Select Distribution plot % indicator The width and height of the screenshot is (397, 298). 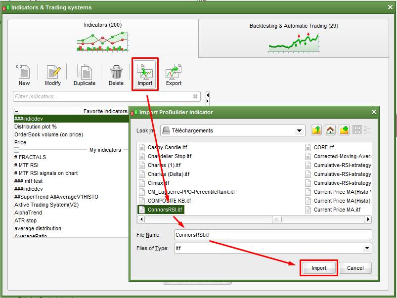pyautogui.click(x=36, y=127)
